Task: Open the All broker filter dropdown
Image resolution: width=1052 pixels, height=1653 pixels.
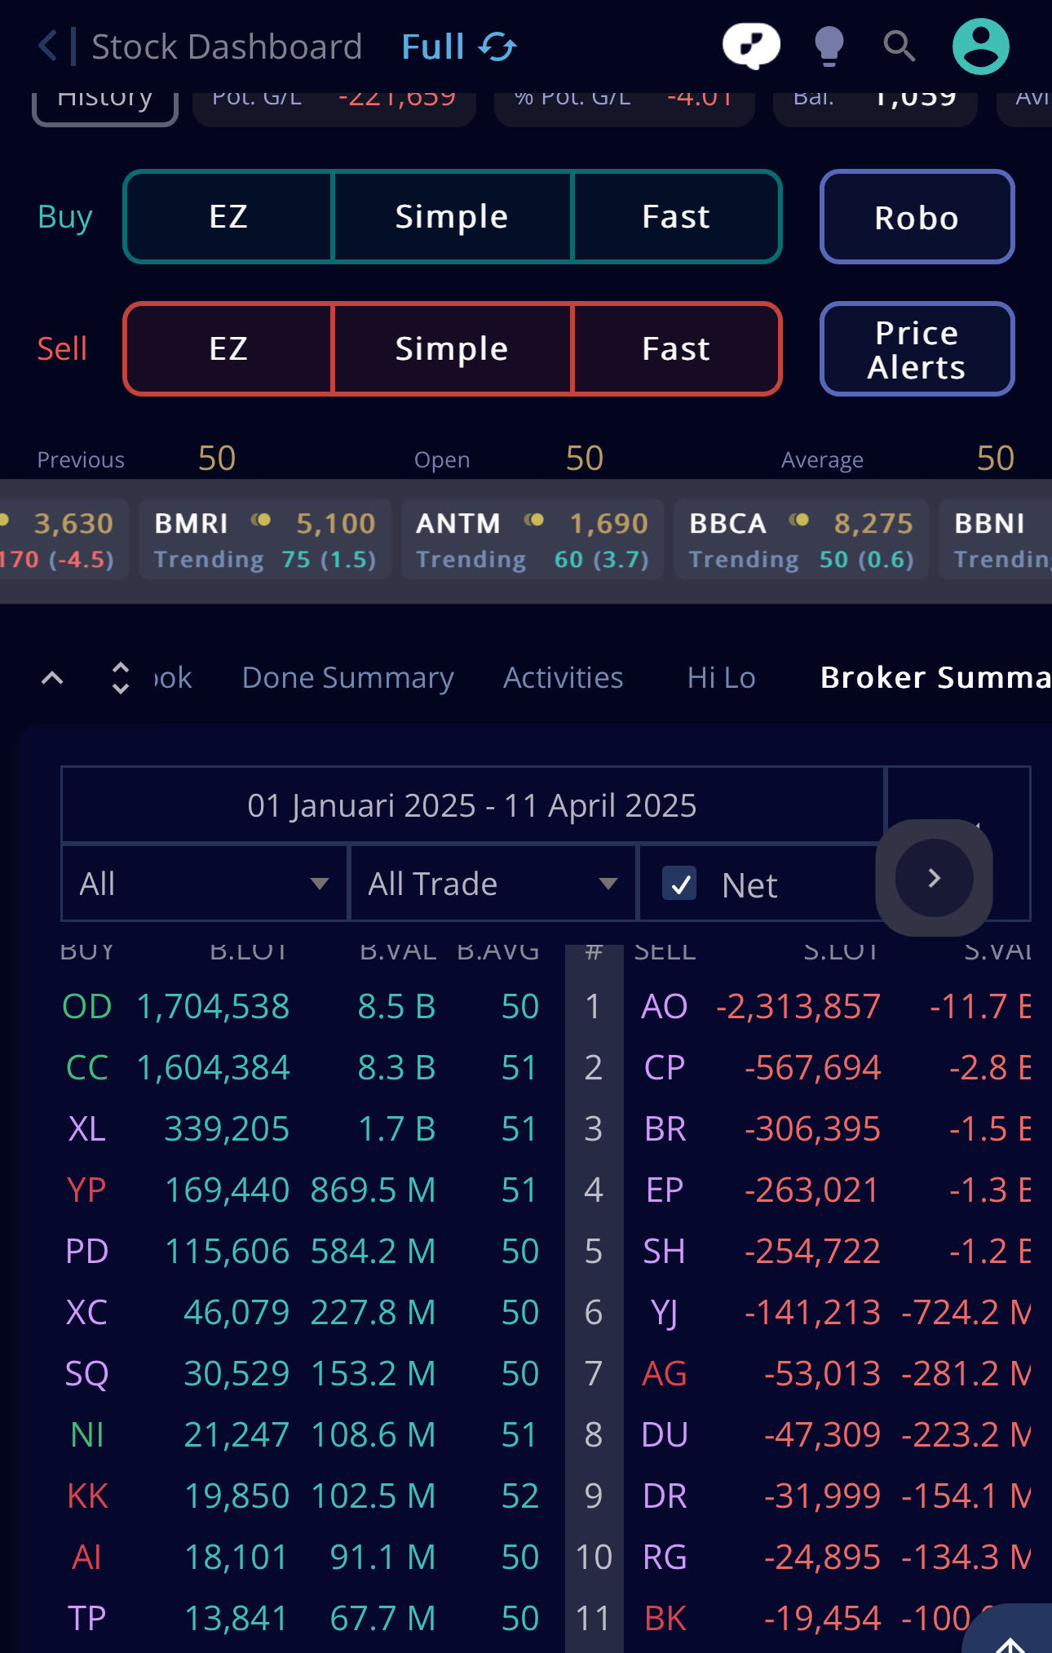Action: 204,884
